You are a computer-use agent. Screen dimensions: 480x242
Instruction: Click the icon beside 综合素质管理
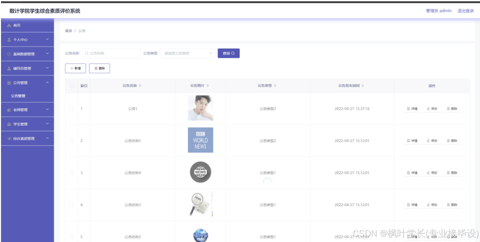point(9,139)
